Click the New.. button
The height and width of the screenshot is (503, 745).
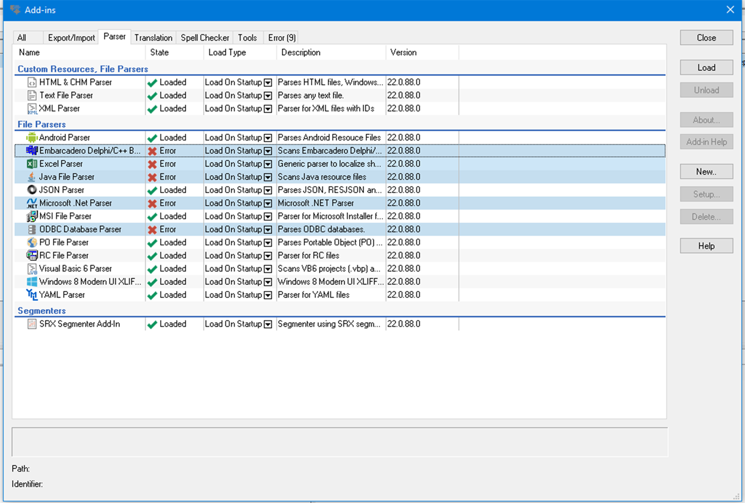pos(706,171)
